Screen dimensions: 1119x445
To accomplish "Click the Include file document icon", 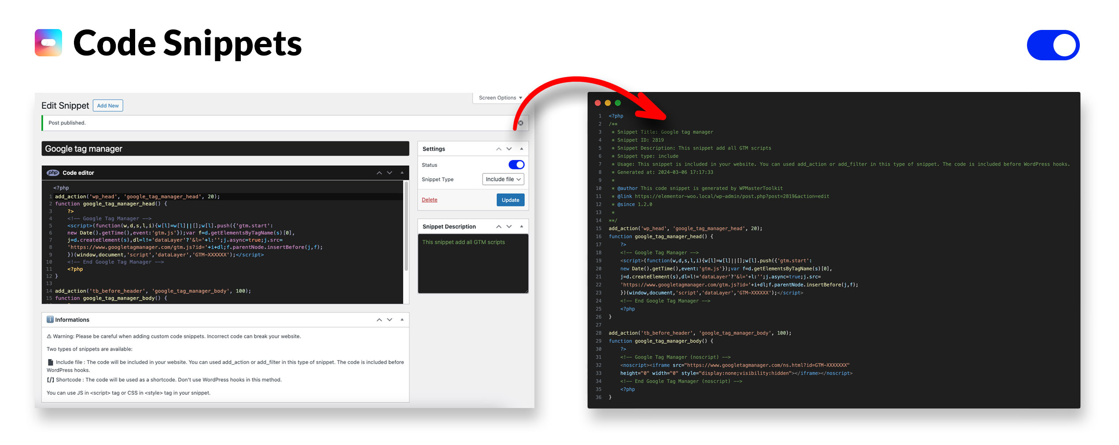I will point(50,362).
